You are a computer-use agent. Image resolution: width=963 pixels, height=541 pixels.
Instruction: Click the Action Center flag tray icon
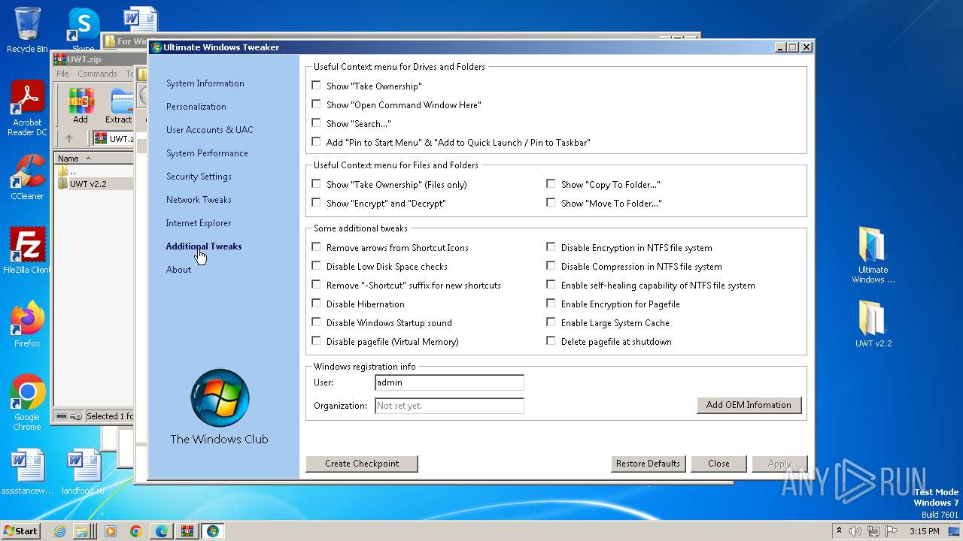click(891, 531)
